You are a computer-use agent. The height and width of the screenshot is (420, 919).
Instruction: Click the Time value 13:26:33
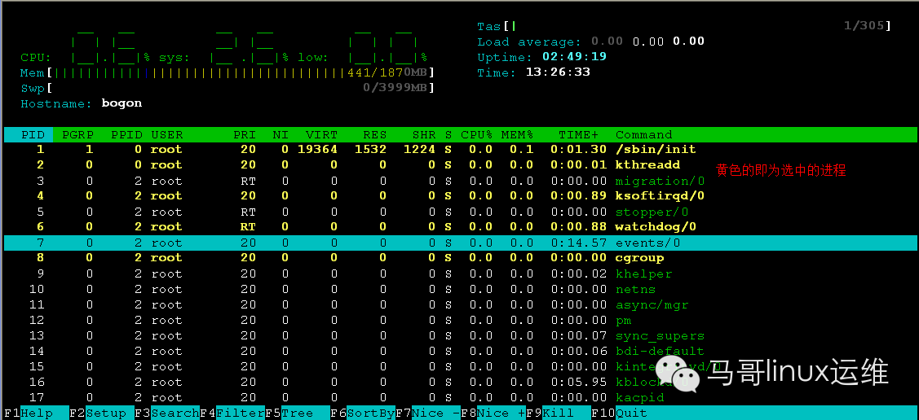558,72
